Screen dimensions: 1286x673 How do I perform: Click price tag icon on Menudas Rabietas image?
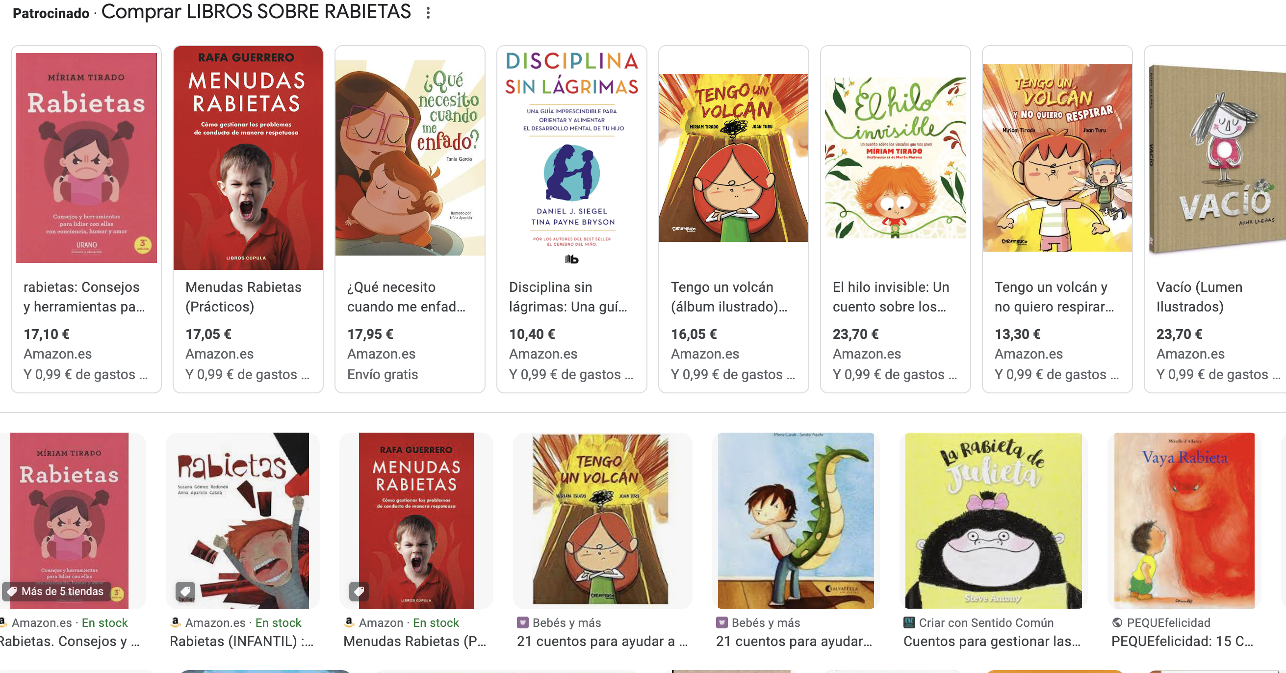[359, 592]
